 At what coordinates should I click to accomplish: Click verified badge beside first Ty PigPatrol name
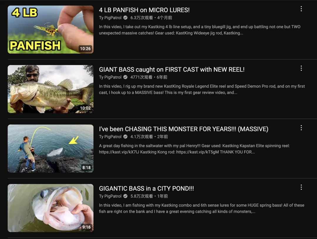coord(125,18)
